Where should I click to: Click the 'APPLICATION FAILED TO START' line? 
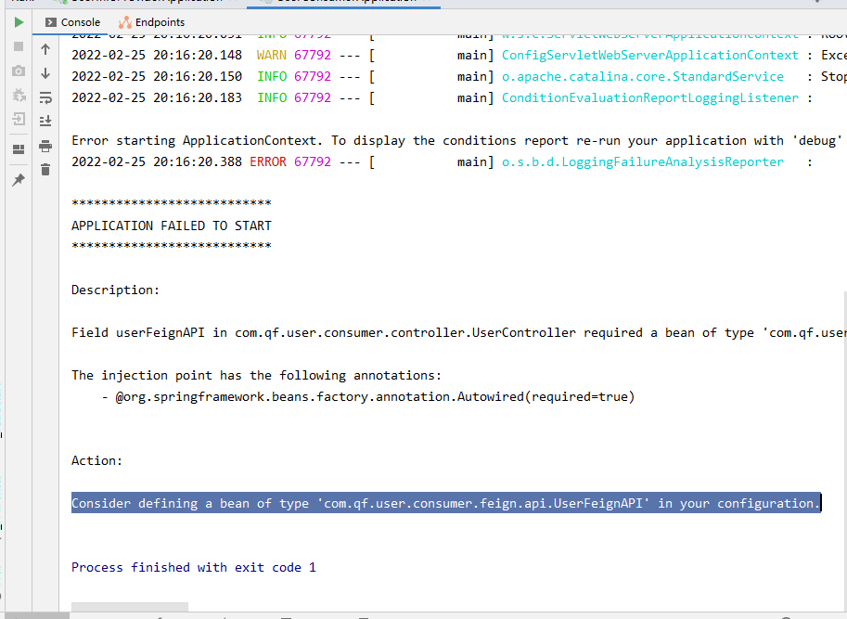tap(172, 226)
